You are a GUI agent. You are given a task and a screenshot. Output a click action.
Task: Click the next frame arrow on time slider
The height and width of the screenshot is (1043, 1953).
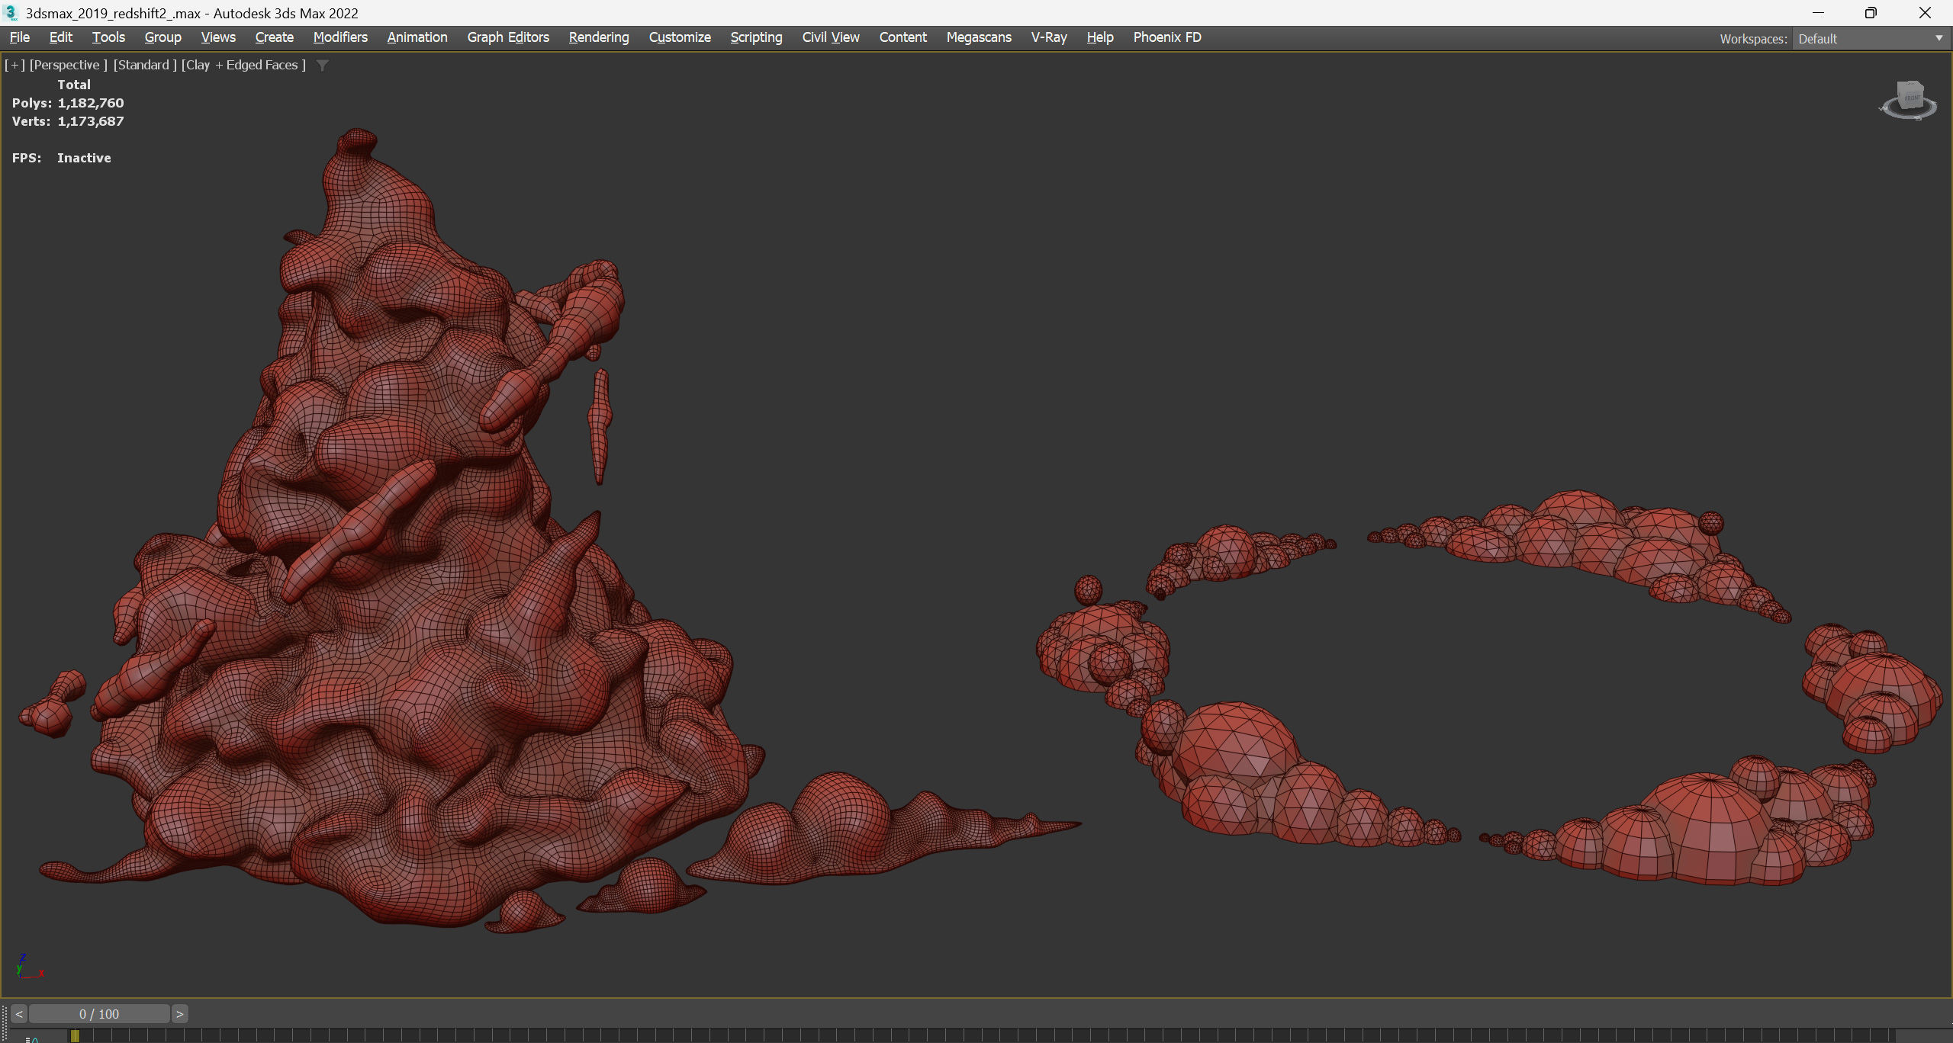pyautogui.click(x=179, y=1014)
